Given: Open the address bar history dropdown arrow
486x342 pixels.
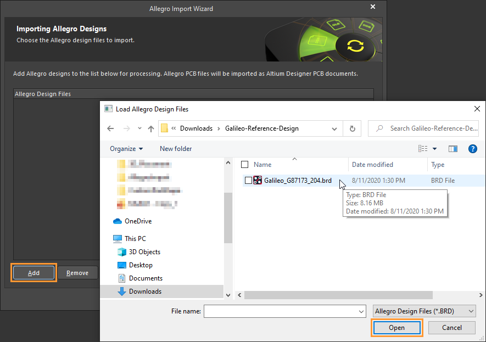Looking at the screenshot, I should 334,128.
